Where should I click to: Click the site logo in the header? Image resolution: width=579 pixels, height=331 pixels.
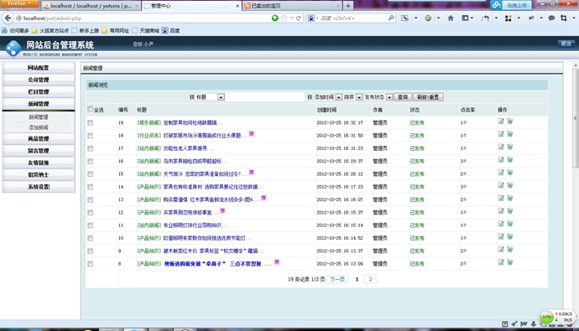(13, 49)
